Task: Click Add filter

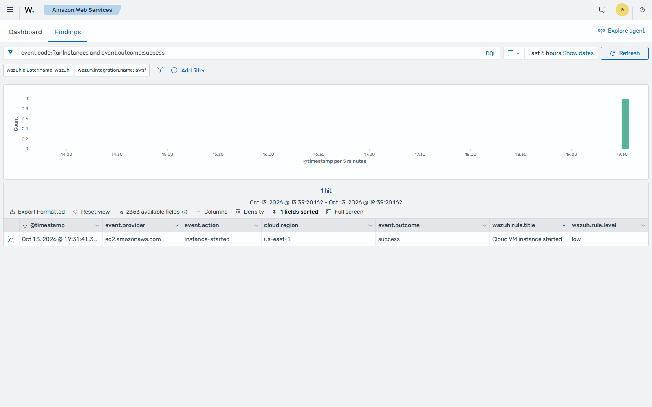Action: (x=188, y=70)
